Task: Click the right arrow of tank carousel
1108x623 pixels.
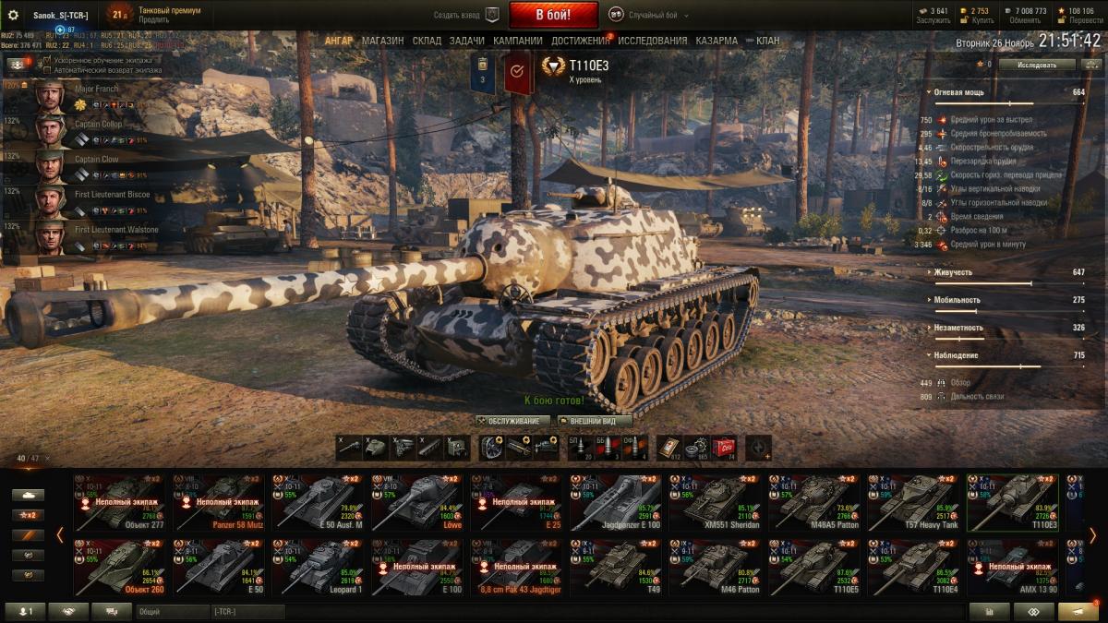Action: click(x=1092, y=534)
